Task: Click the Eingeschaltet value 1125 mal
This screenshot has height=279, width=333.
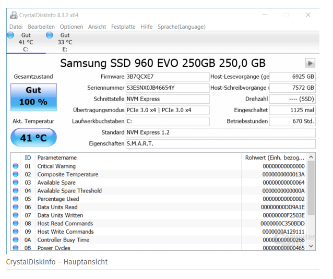Action: (292, 110)
